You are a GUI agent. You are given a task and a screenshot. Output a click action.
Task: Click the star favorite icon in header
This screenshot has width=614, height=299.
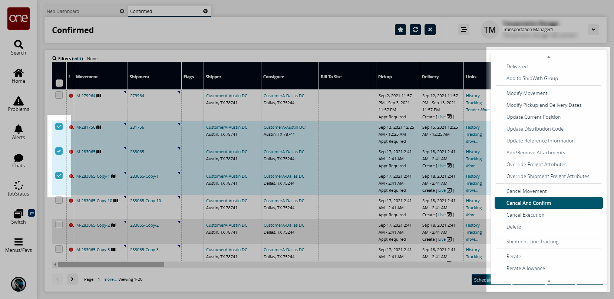pyautogui.click(x=400, y=30)
